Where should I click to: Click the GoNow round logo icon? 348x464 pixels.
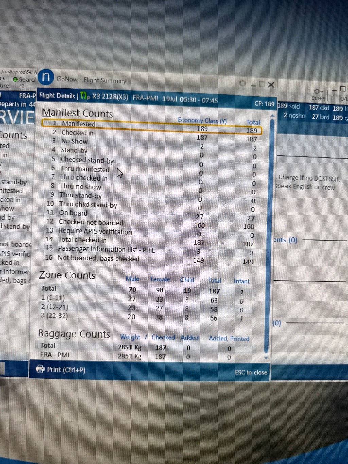(x=46, y=78)
